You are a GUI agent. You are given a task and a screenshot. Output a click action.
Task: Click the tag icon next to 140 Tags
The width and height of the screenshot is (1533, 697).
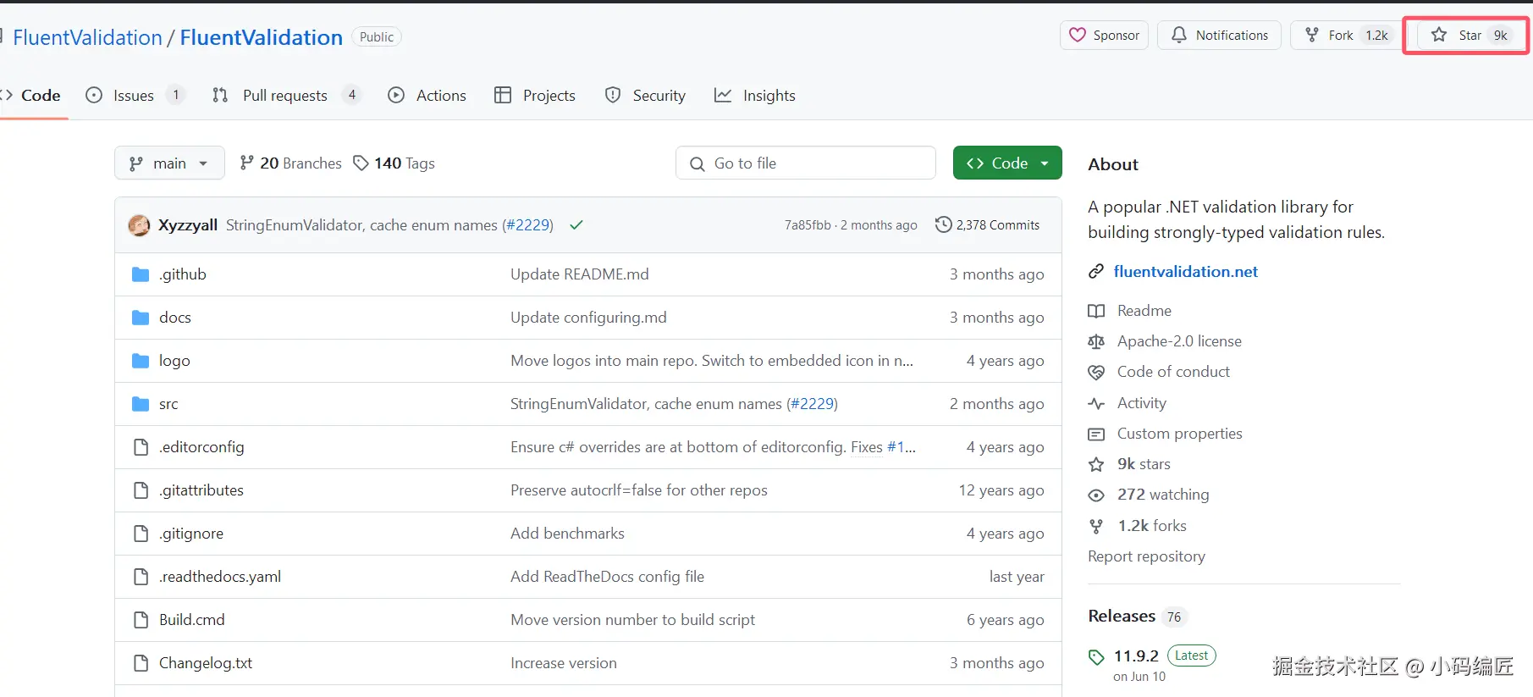361,163
